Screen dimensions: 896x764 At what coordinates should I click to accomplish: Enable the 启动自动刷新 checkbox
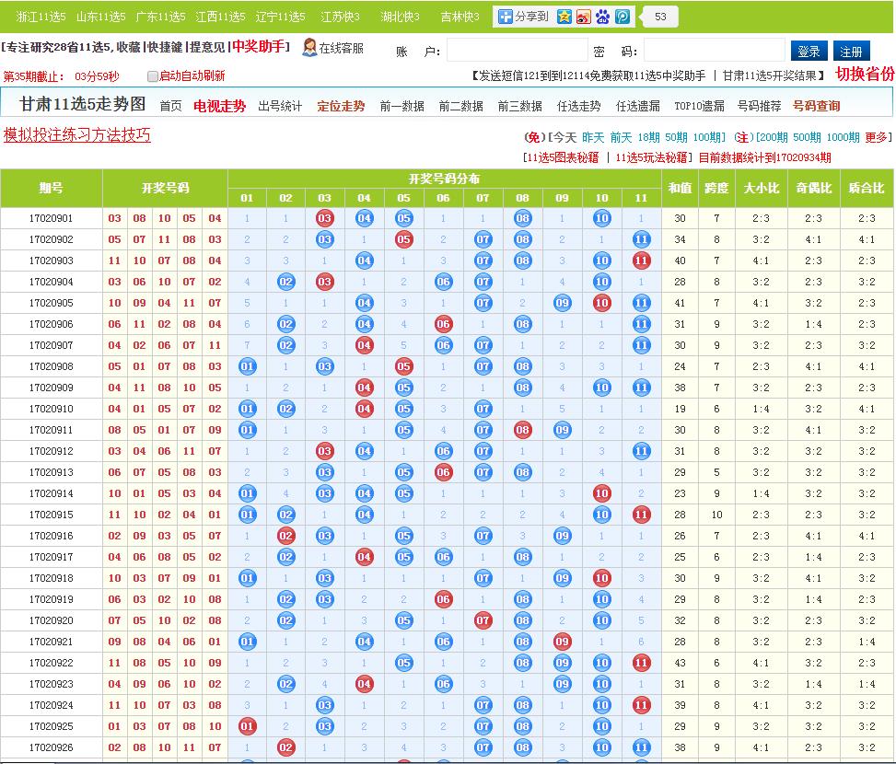coord(153,76)
